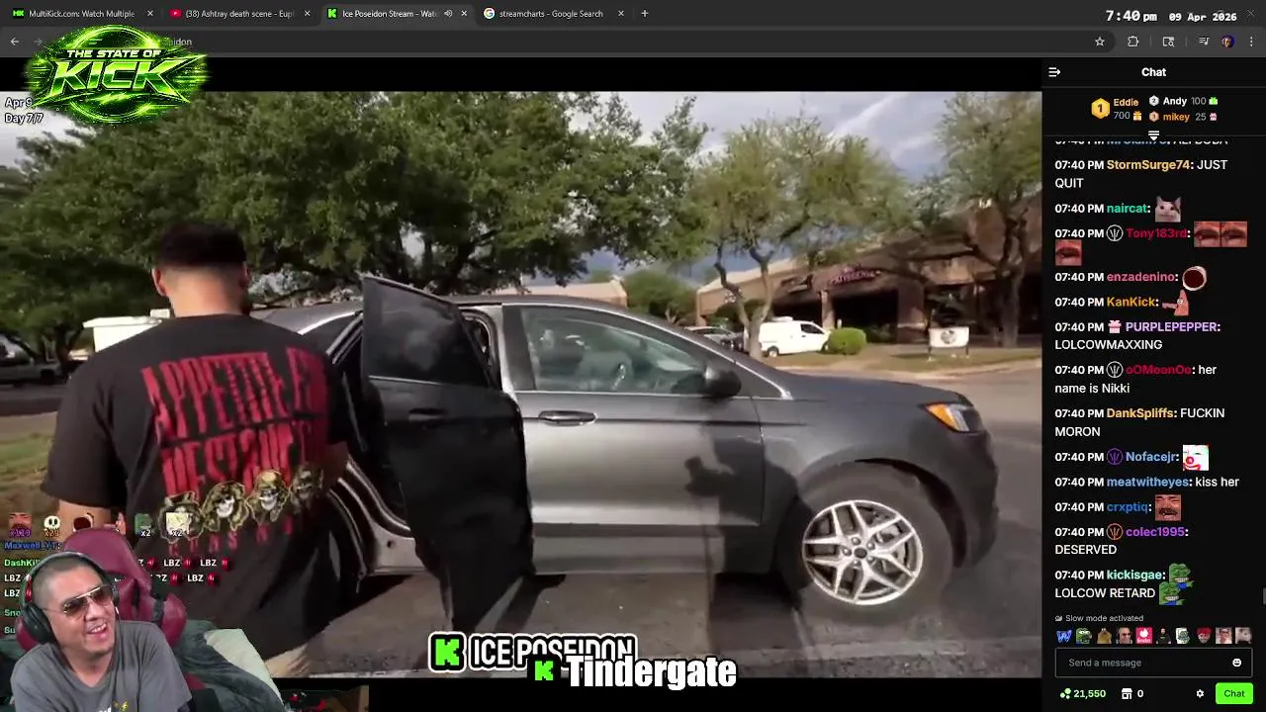Click the badge icon next to PURPLEPEPPER
Viewport: 1266px width, 712px height.
coord(1115,326)
